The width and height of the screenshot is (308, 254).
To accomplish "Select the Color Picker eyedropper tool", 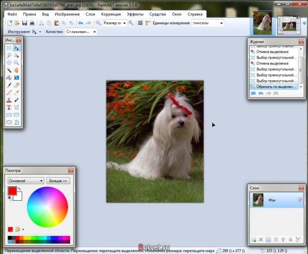I will (17, 93).
